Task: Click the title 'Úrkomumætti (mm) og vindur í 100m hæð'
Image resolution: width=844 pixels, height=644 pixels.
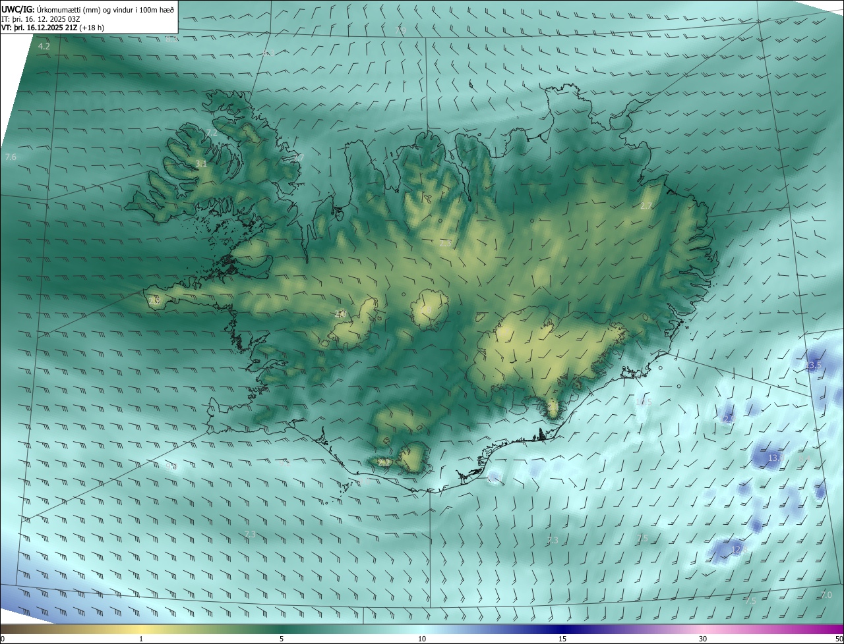Action: point(105,9)
